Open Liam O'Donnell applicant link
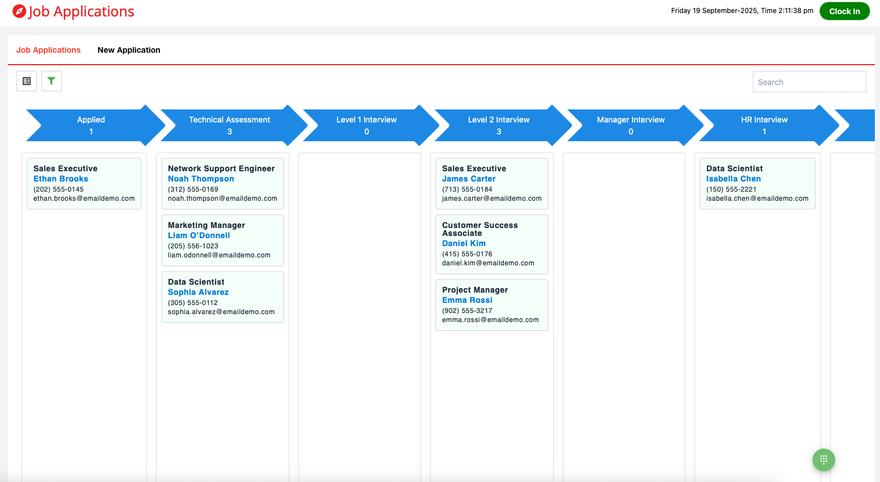880x482 pixels. tap(199, 235)
